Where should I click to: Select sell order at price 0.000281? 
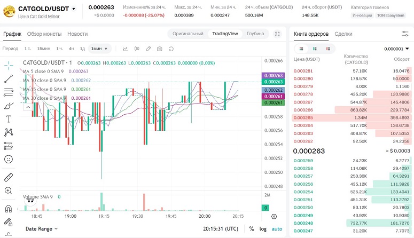[351, 71]
